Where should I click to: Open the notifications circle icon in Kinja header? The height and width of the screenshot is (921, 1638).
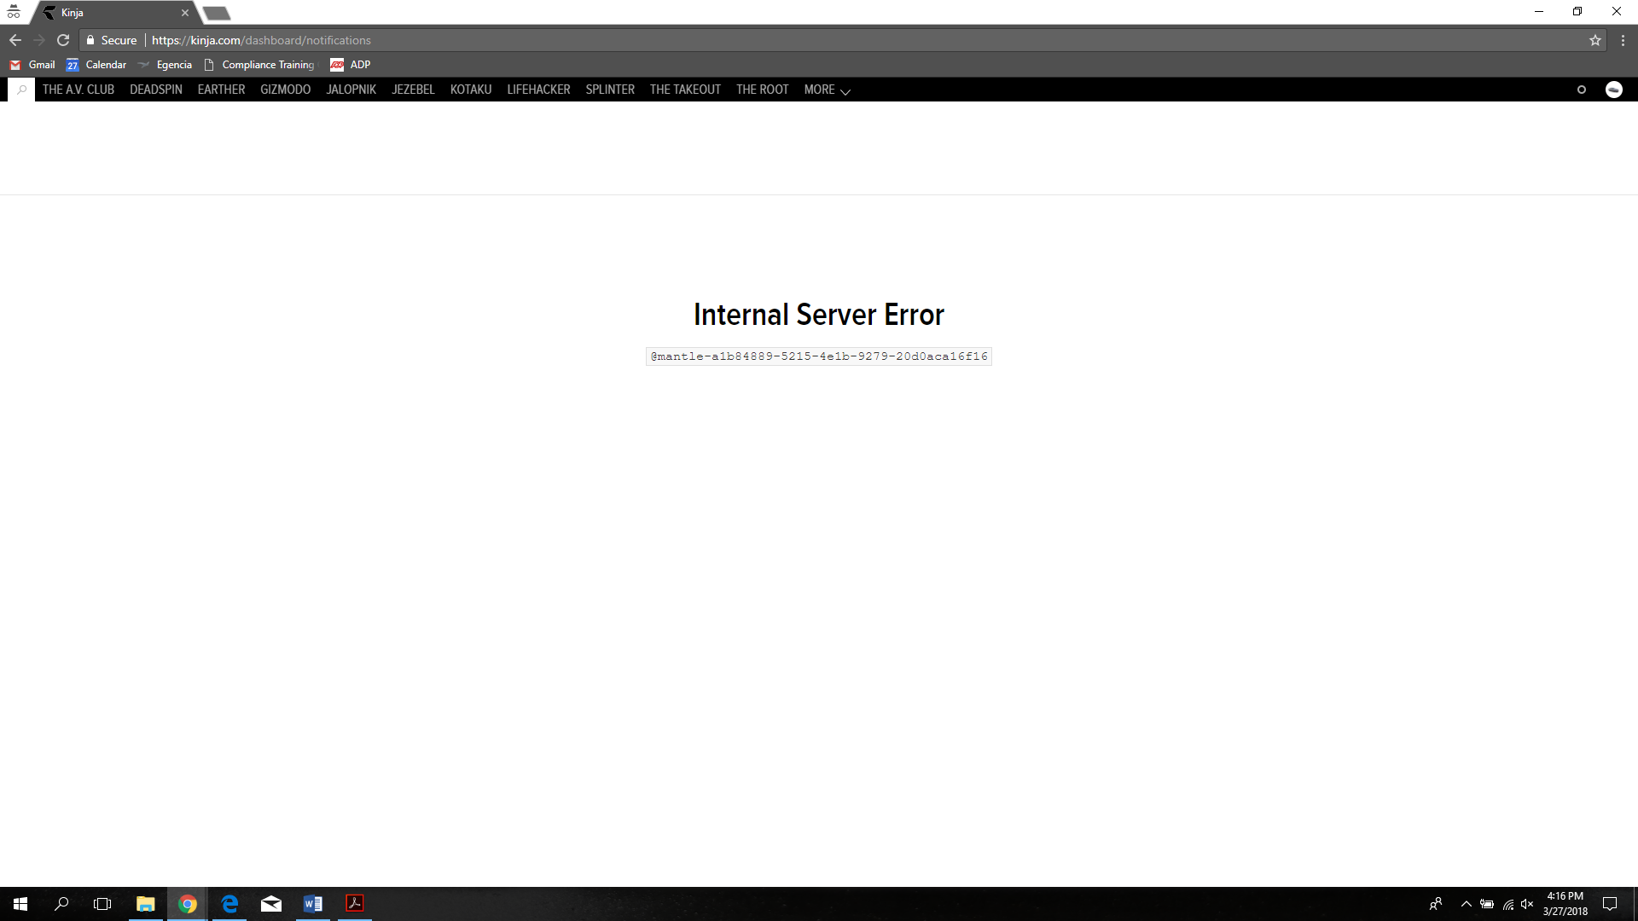[1581, 90]
